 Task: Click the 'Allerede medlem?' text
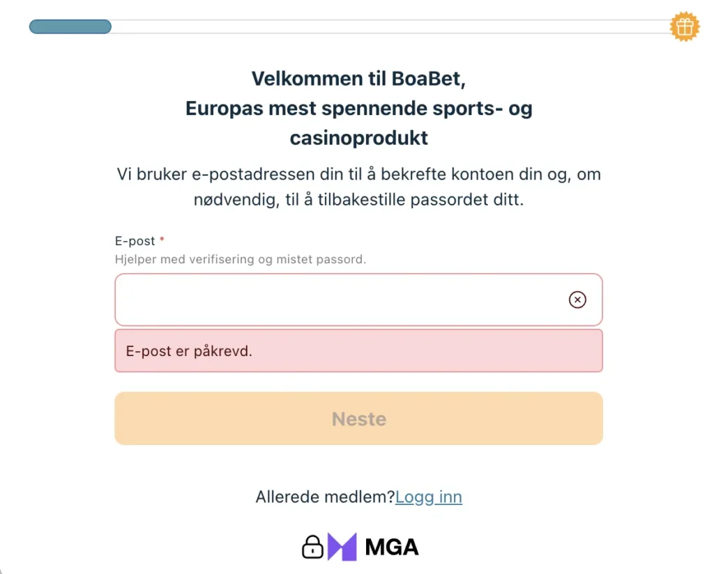pyautogui.click(x=325, y=497)
